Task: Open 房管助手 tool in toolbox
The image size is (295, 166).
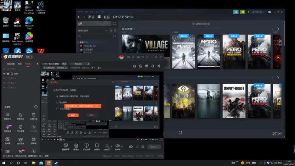Action: click(x=21, y=116)
